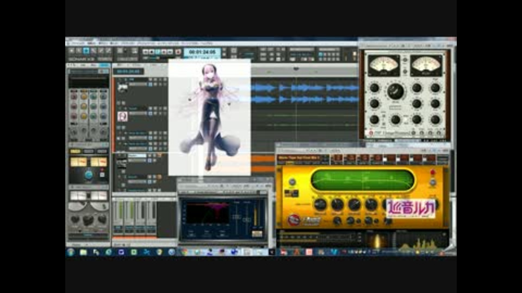
Task: Open File Explorer from the taskbar
Action: coord(83,252)
